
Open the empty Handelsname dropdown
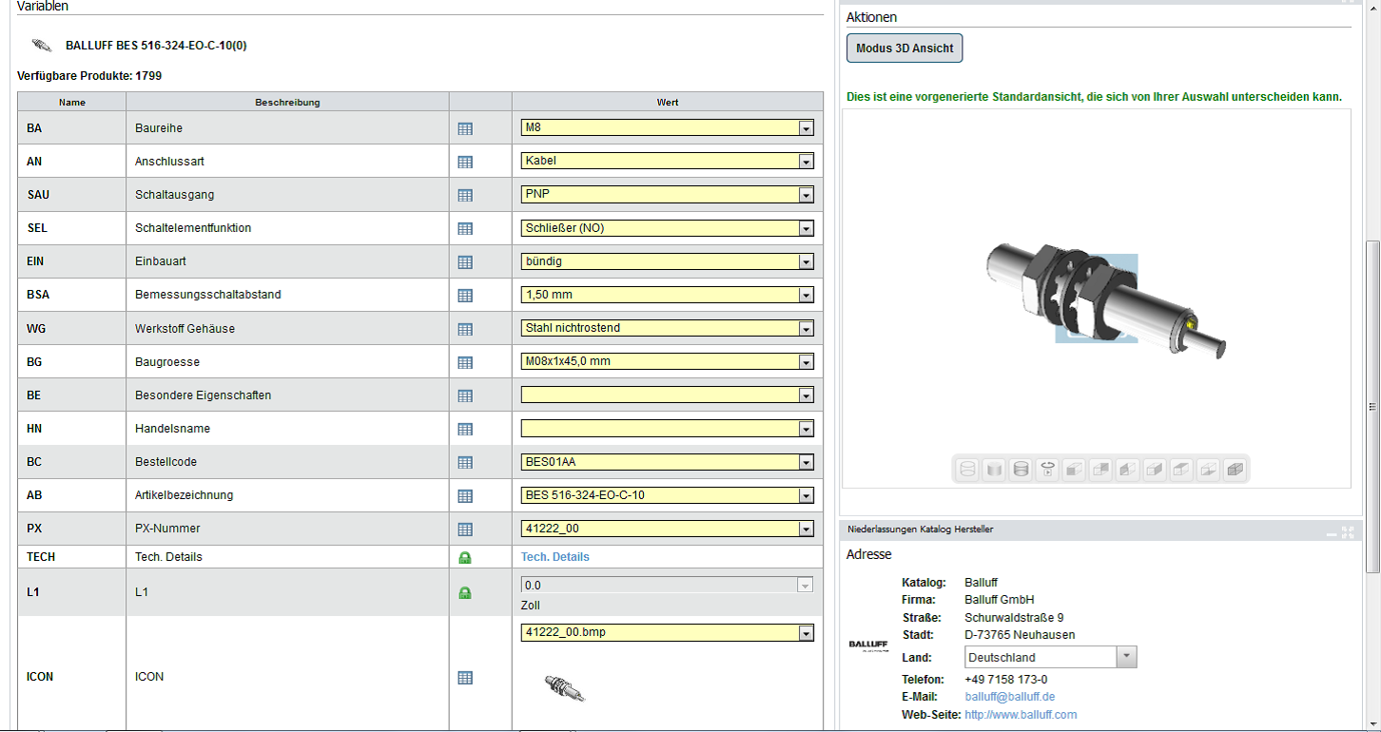(x=668, y=428)
